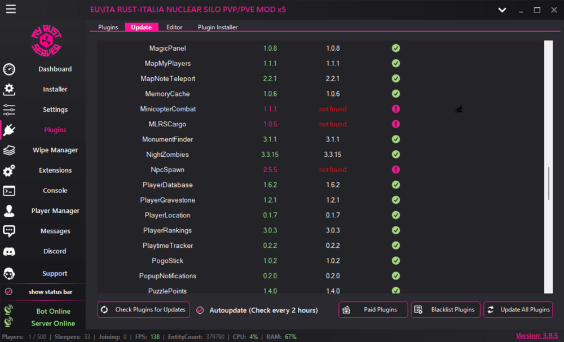Open the Console terminal icon
The width and height of the screenshot is (564, 342).
point(9,191)
